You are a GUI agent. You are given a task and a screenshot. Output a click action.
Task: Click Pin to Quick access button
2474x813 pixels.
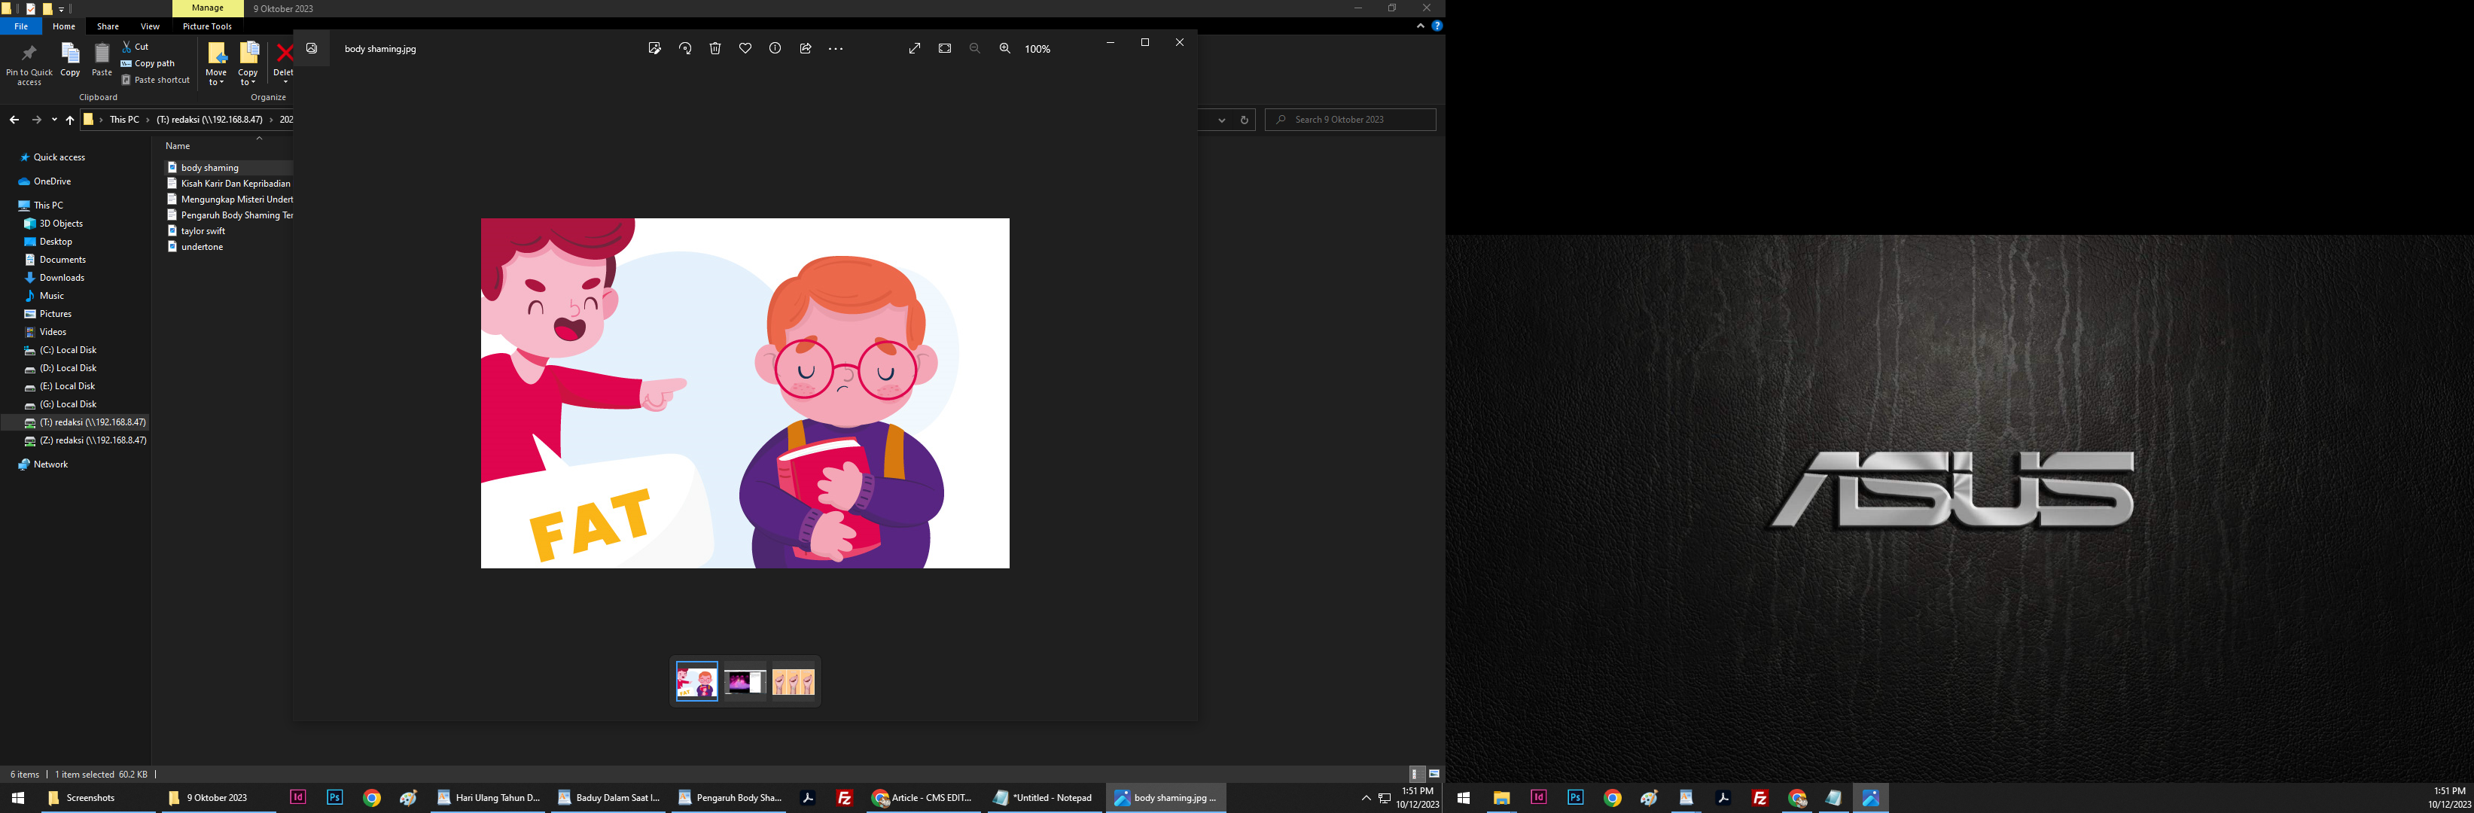point(29,64)
